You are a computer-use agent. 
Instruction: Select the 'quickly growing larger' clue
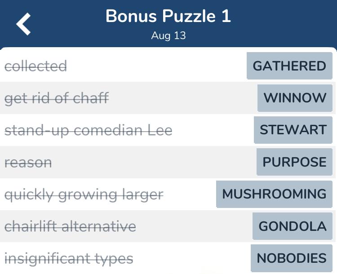[84, 194]
